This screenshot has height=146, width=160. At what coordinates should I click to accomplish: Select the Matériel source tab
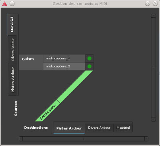click(x=12, y=24)
